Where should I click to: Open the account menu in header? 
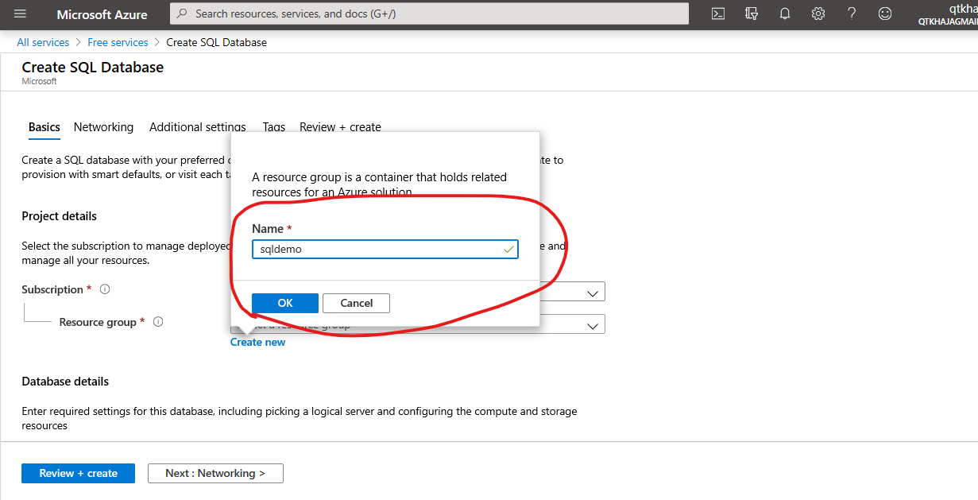[947, 14]
